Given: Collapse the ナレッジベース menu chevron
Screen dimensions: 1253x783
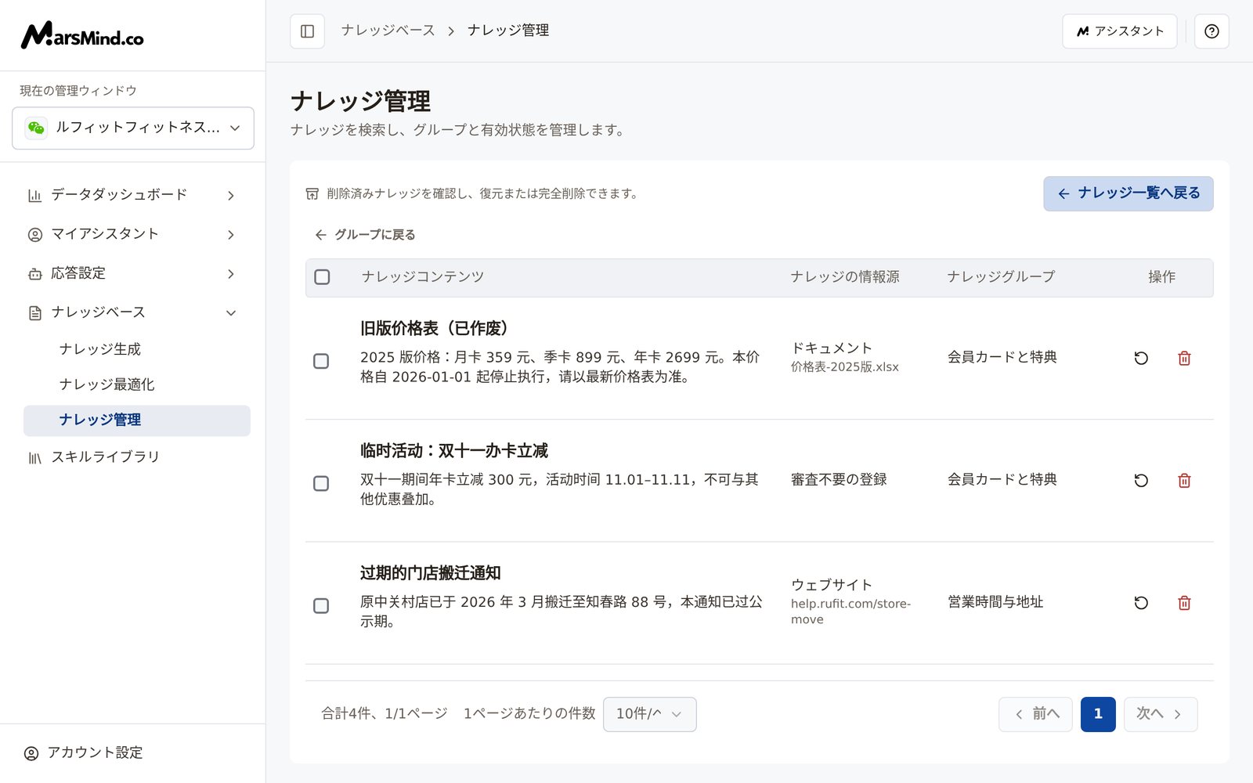Looking at the screenshot, I should (231, 312).
